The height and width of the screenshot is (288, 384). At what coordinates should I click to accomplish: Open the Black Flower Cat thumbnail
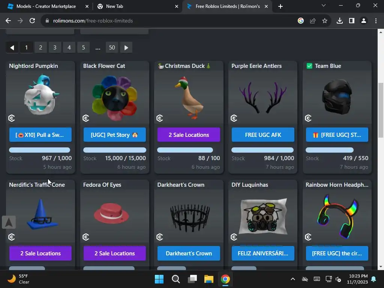click(115, 97)
